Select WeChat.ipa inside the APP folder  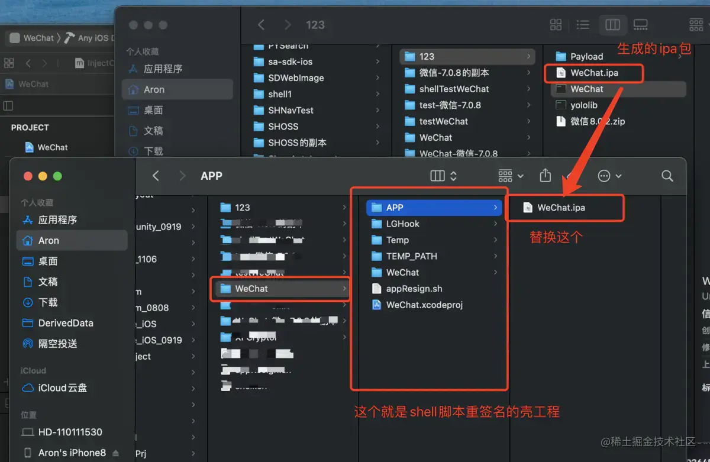[561, 208]
